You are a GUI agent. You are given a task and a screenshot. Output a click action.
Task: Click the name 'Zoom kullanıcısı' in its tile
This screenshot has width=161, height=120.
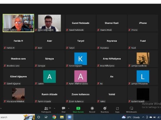pos(80,94)
